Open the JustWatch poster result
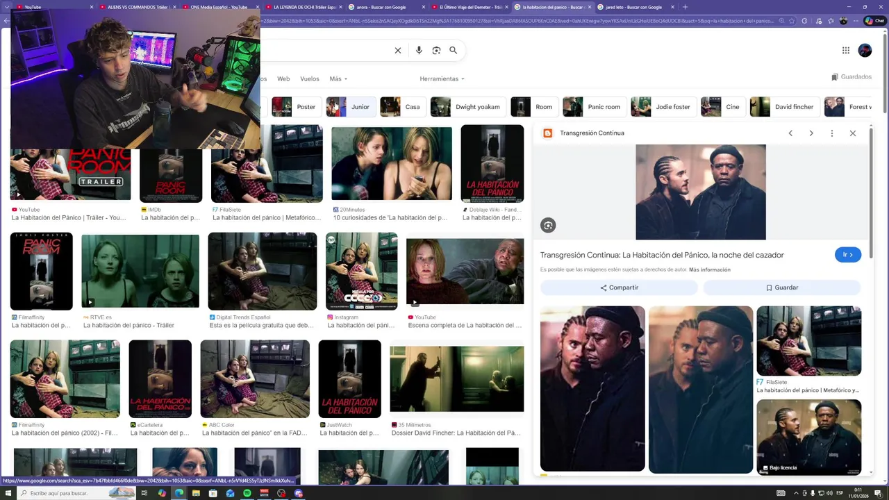889x500 pixels. pyautogui.click(x=350, y=378)
